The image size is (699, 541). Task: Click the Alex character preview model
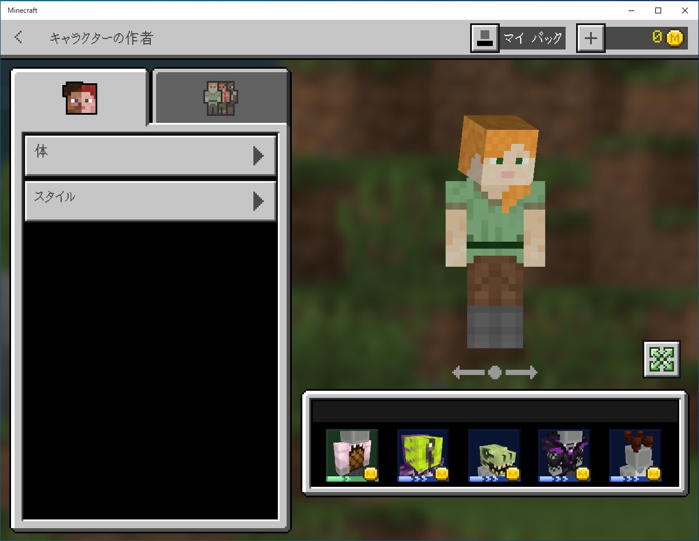point(495,231)
